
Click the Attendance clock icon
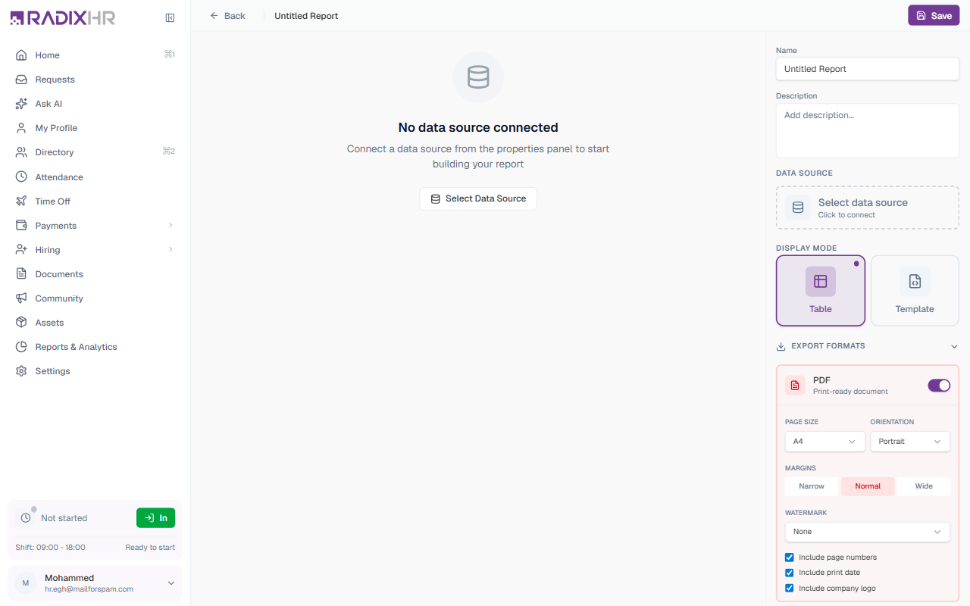coord(21,176)
